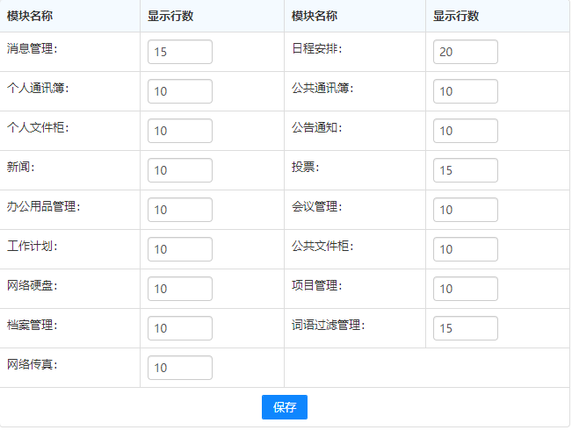Click the 网络硬盘 display rows field
572x430 pixels.
[x=180, y=289]
